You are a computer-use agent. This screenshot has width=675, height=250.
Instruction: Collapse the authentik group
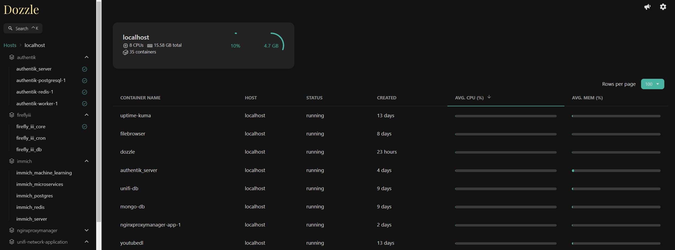(86, 57)
